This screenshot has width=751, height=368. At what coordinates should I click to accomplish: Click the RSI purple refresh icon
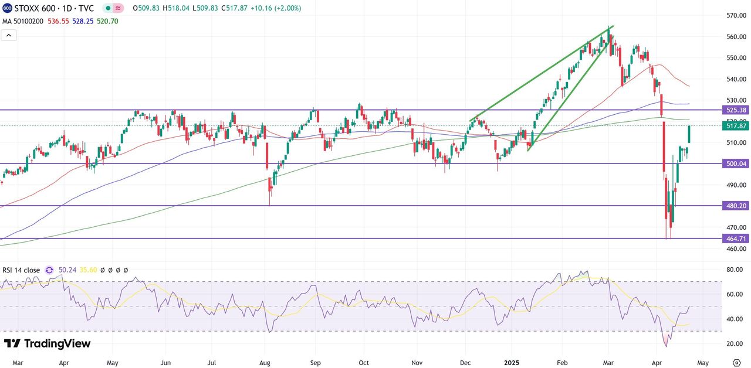[x=49, y=270]
